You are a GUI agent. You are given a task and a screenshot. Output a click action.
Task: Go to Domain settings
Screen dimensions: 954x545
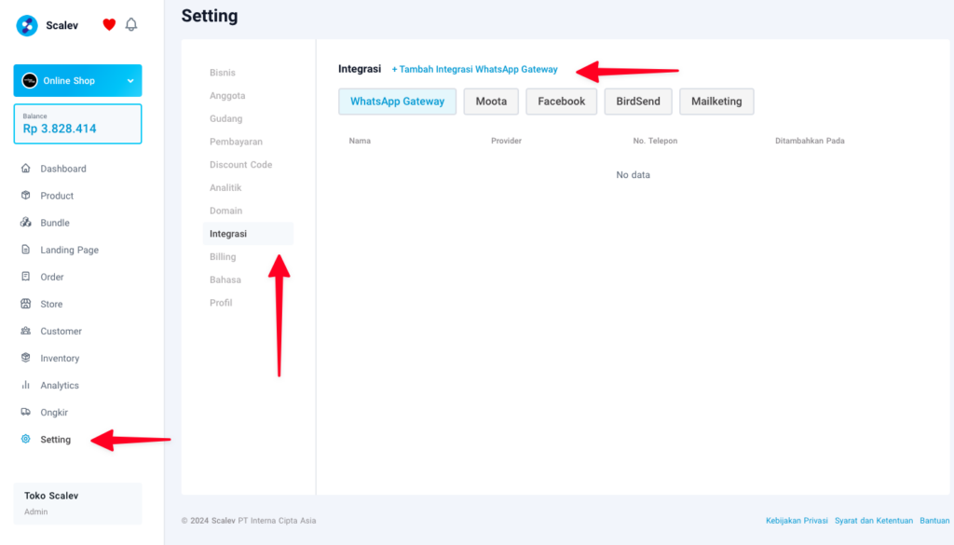[x=225, y=211]
